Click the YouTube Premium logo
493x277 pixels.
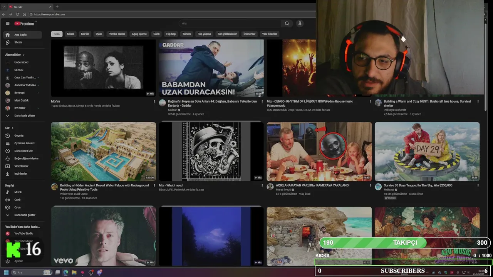(x=24, y=23)
